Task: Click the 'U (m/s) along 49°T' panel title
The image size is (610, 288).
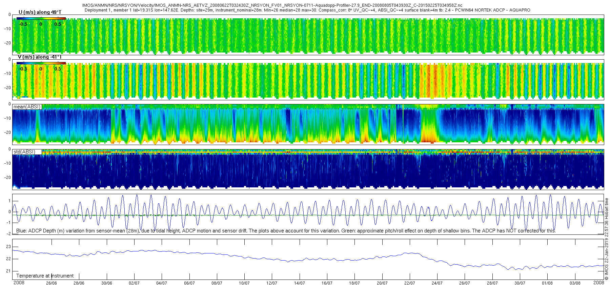Action: [40, 12]
